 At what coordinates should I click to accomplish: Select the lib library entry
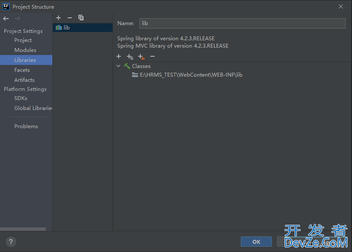pos(83,28)
